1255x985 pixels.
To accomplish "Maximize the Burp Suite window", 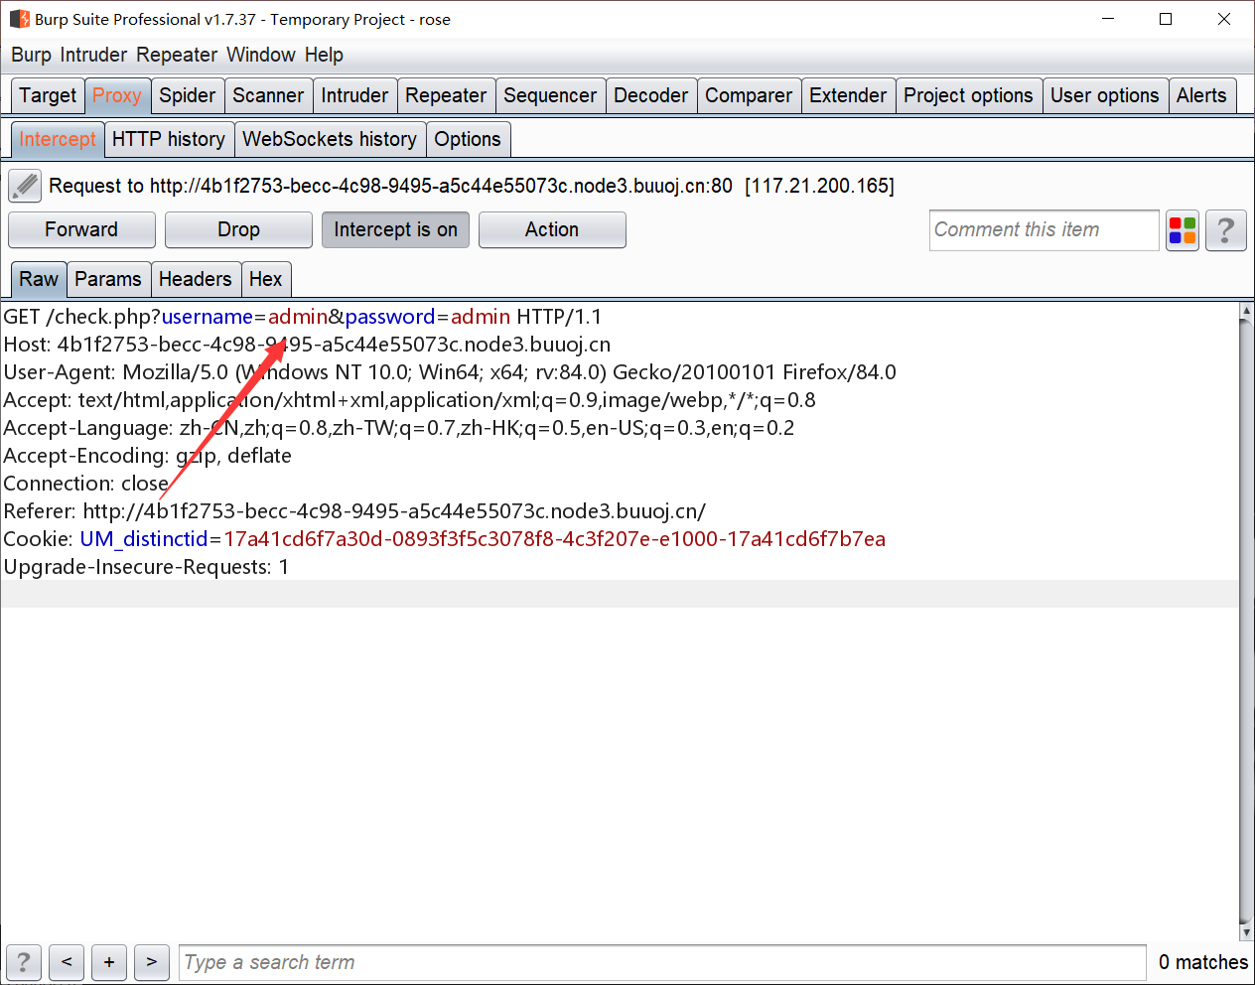I will (1167, 19).
